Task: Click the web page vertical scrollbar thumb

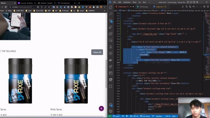Action: 106,73
